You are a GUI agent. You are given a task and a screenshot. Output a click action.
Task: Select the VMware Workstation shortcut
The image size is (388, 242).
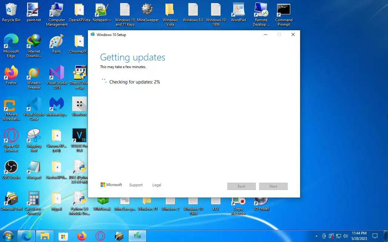[11, 109]
